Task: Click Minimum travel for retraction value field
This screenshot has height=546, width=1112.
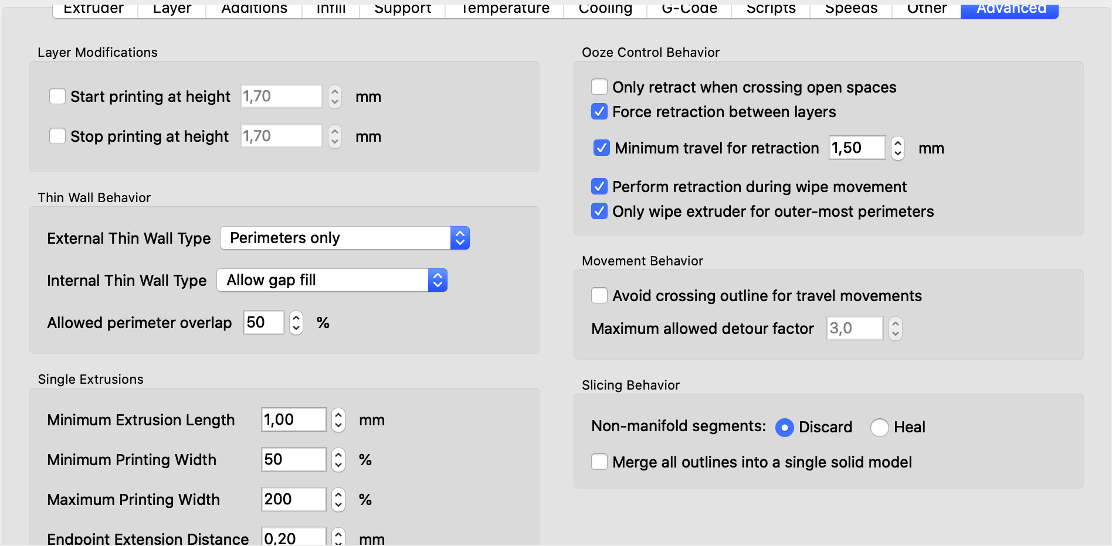Action: point(857,148)
